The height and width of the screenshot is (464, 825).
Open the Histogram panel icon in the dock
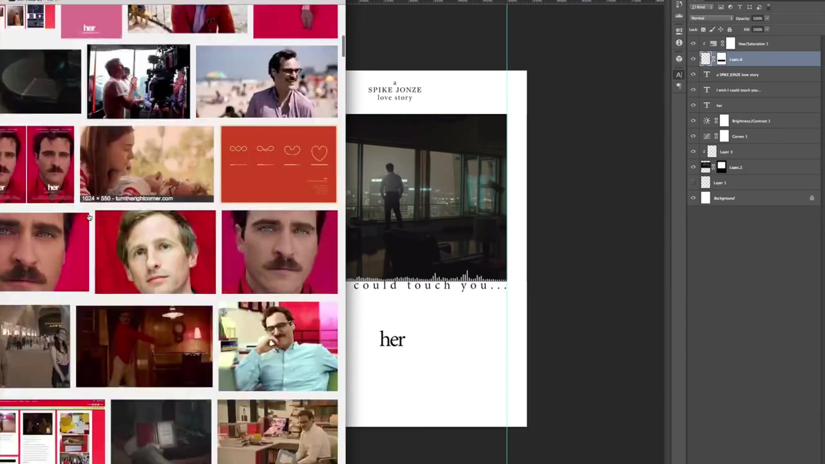tap(679, 15)
